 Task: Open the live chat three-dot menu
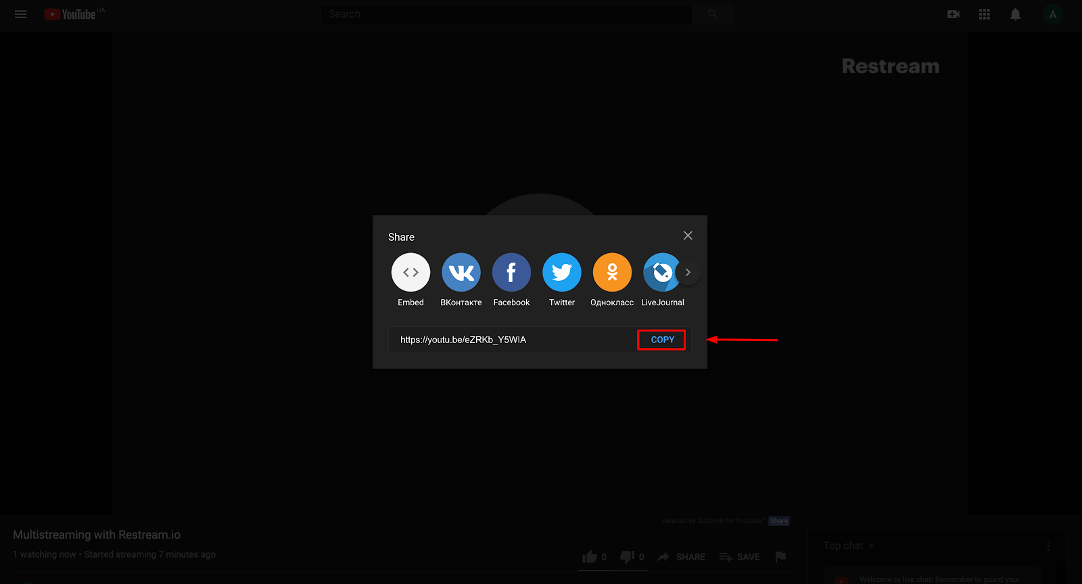(x=1048, y=545)
